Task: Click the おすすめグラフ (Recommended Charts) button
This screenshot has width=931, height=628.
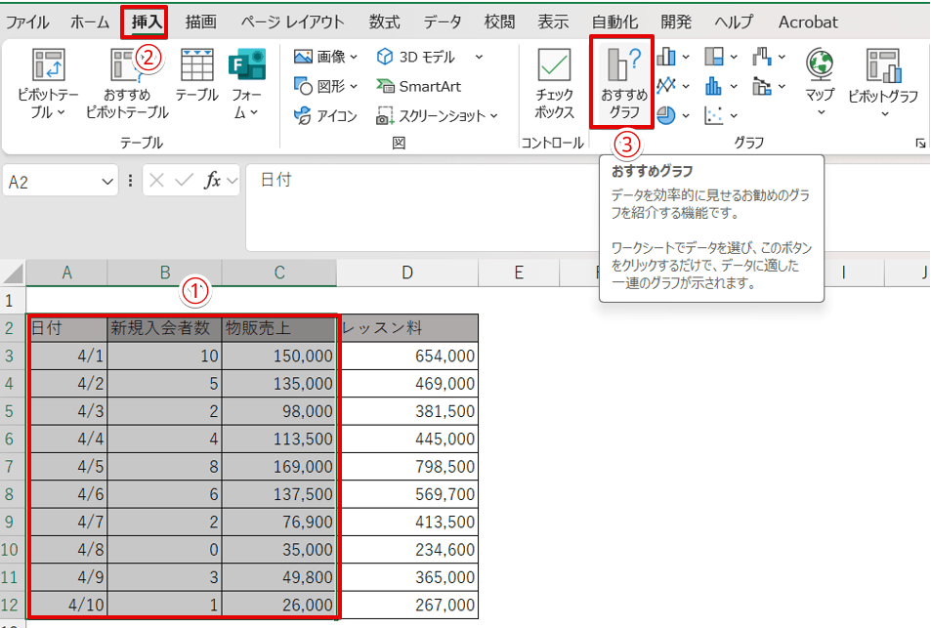Action: point(623,83)
